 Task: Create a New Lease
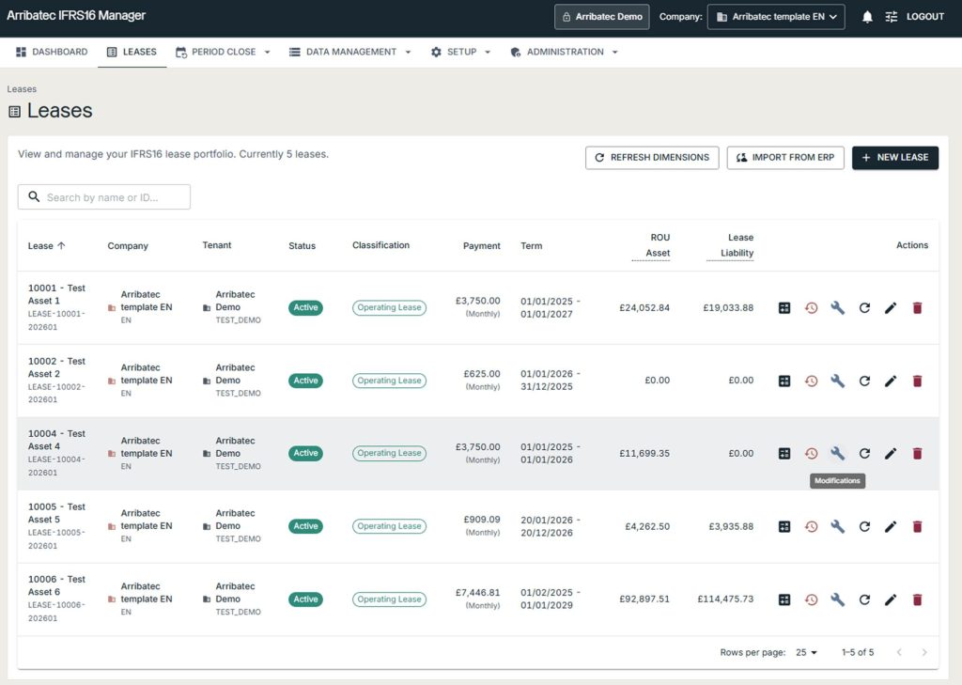[895, 158]
